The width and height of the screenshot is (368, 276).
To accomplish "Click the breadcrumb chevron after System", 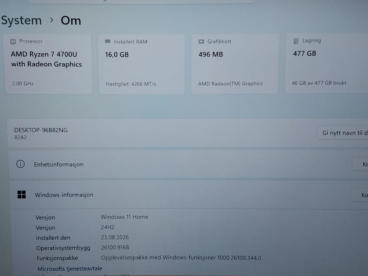I will 52,20.
